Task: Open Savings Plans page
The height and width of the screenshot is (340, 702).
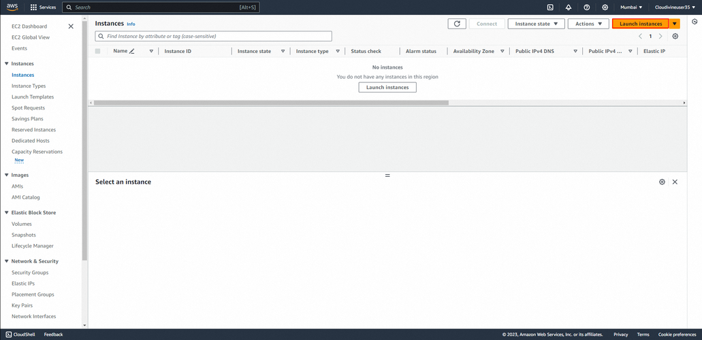Action: click(27, 119)
